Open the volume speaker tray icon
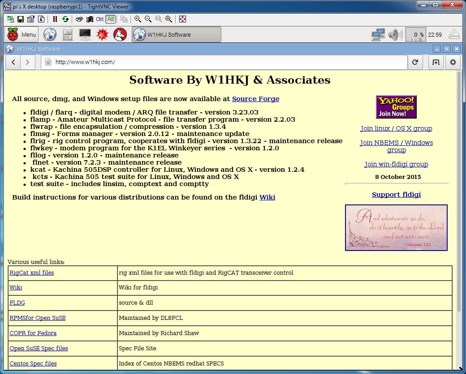The height and width of the screenshot is (374, 466). 396,35
